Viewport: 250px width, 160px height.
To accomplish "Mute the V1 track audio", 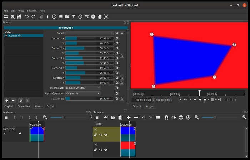I will point(100,150).
